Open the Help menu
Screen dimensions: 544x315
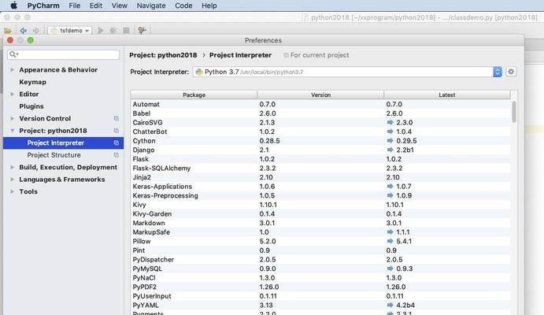click(x=209, y=6)
